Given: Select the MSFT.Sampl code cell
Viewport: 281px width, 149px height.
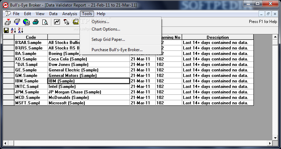Looking at the screenshot, I should click(31, 103).
